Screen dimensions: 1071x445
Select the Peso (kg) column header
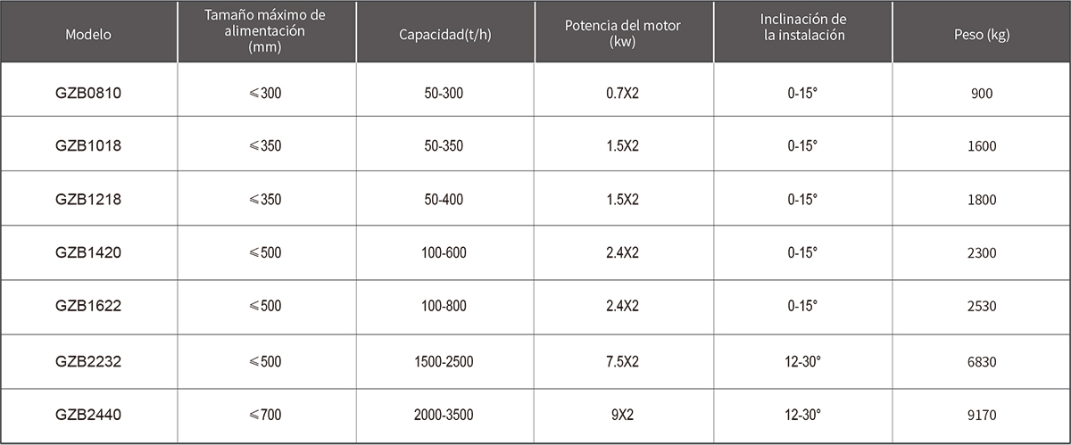[981, 35]
